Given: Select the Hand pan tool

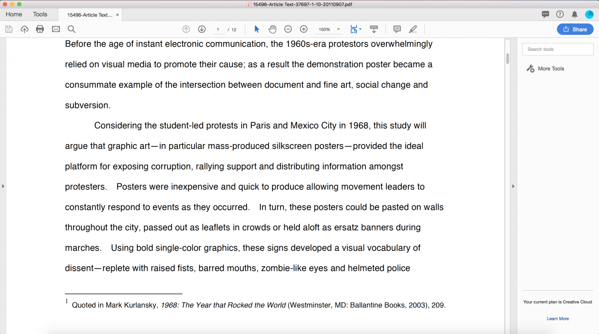Looking at the screenshot, I should pos(272,29).
